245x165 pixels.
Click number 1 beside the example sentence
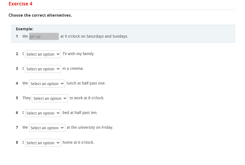pos(17,36)
